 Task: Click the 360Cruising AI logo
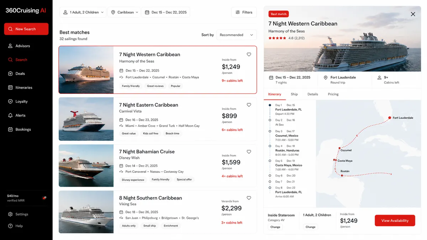[x=26, y=11]
